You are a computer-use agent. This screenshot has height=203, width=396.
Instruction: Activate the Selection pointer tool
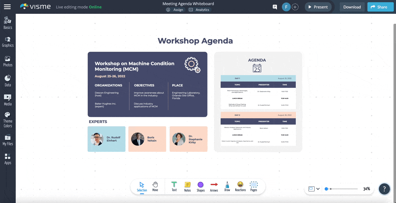(x=142, y=186)
